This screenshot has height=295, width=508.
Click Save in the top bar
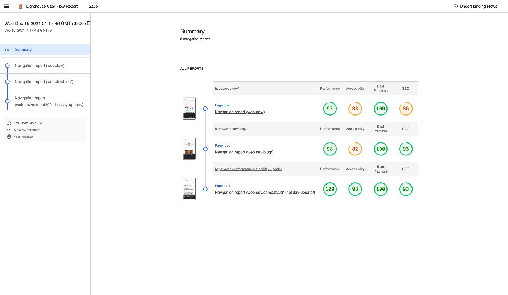point(93,6)
